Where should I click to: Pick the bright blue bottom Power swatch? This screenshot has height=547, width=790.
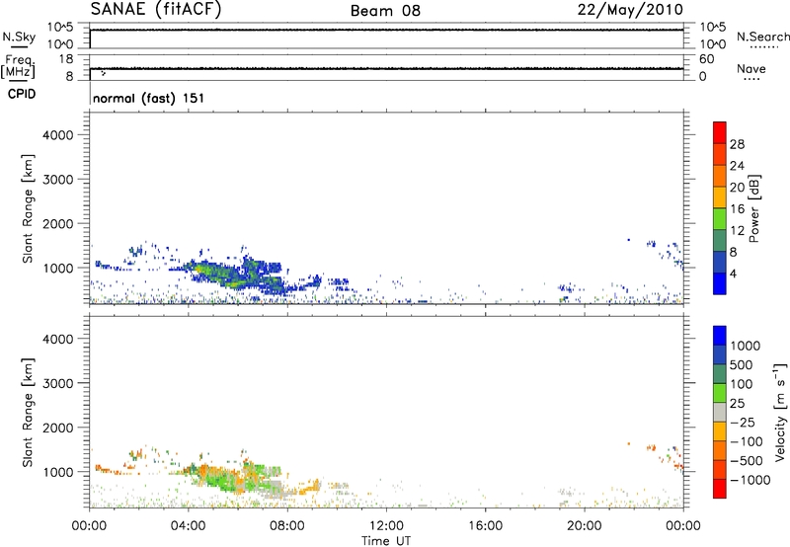(720, 283)
